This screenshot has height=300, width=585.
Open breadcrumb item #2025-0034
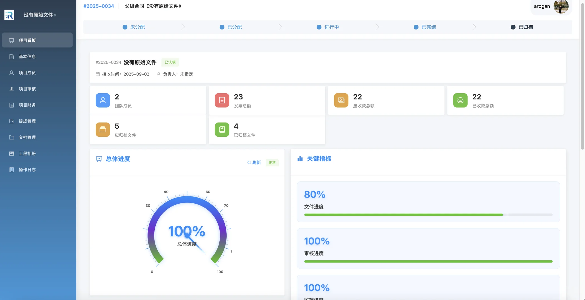99,6
